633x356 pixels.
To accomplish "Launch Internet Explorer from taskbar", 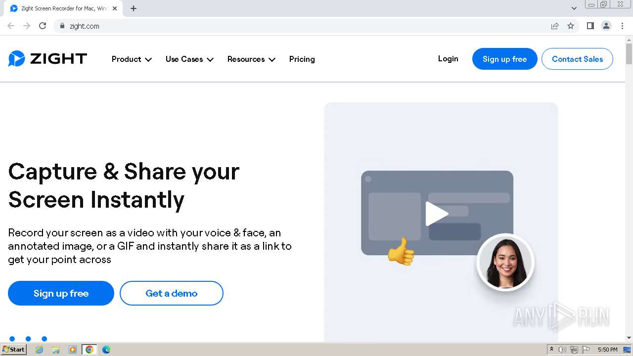I will click(39, 350).
